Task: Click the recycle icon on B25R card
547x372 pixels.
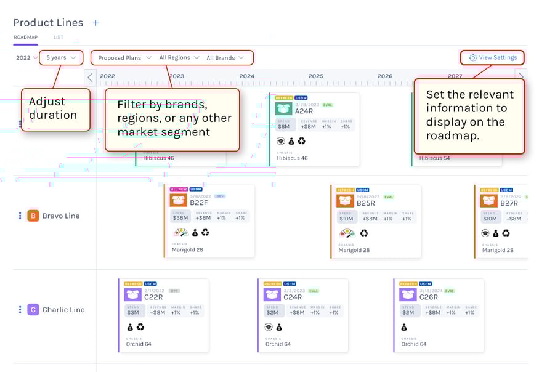Action: tap(364, 233)
